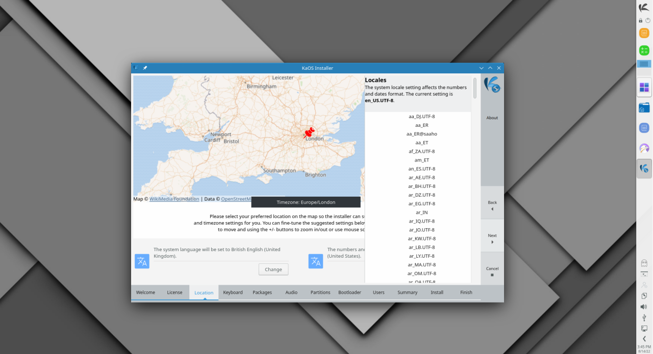The height and width of the screenshot is (354, 653).
Task: View the Summary step tab
Action: click(x=408, y=292)
